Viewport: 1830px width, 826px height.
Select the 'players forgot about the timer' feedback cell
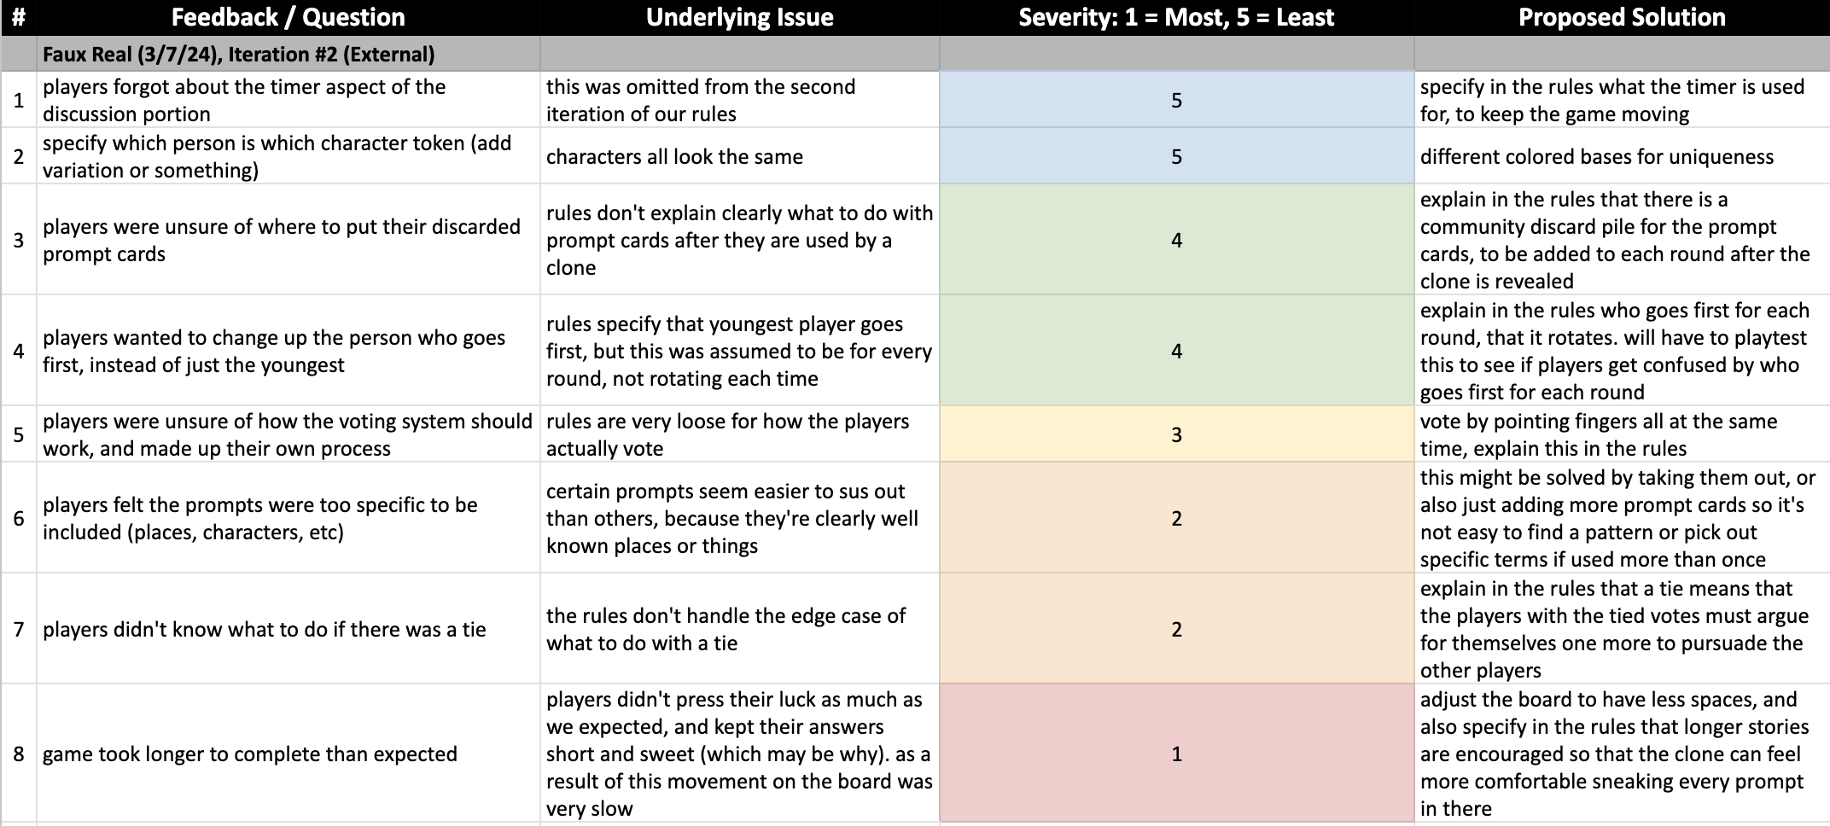click(x=288, y=100)
